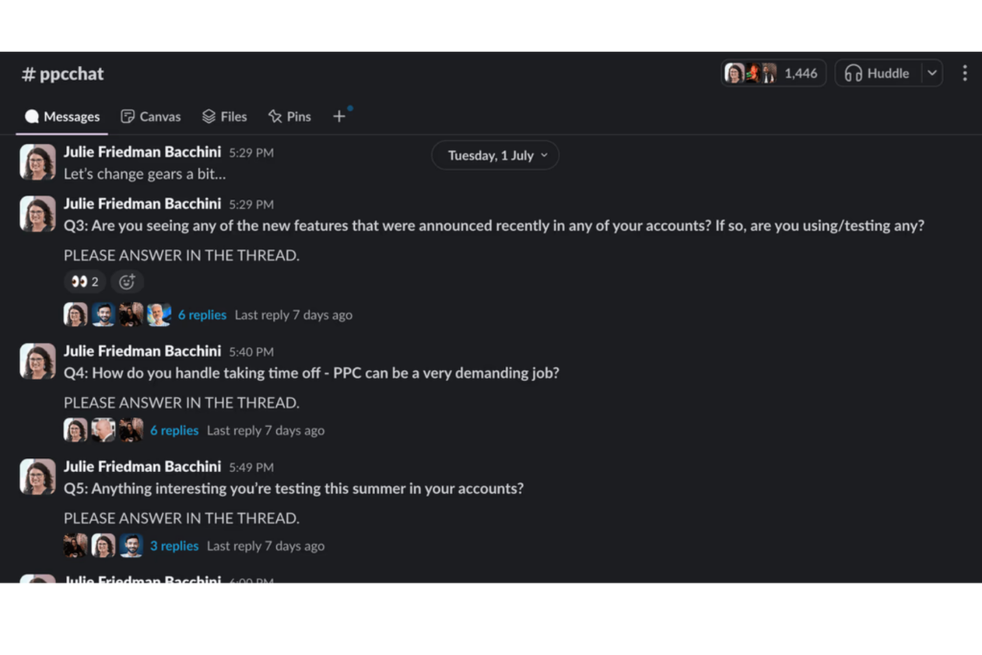Open the 3 replies thread under Q5
Viewport: 982px width, 655px height.
point(175,545)
